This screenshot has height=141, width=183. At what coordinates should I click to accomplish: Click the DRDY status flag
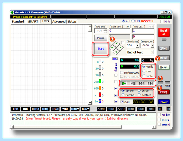[x=75, y=109]
